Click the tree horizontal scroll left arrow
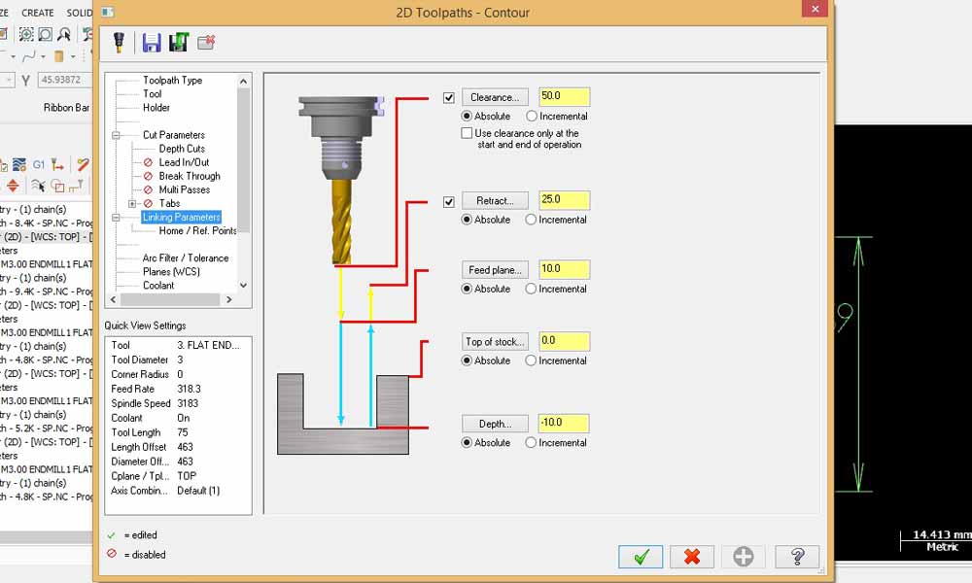 click(113, 300)
